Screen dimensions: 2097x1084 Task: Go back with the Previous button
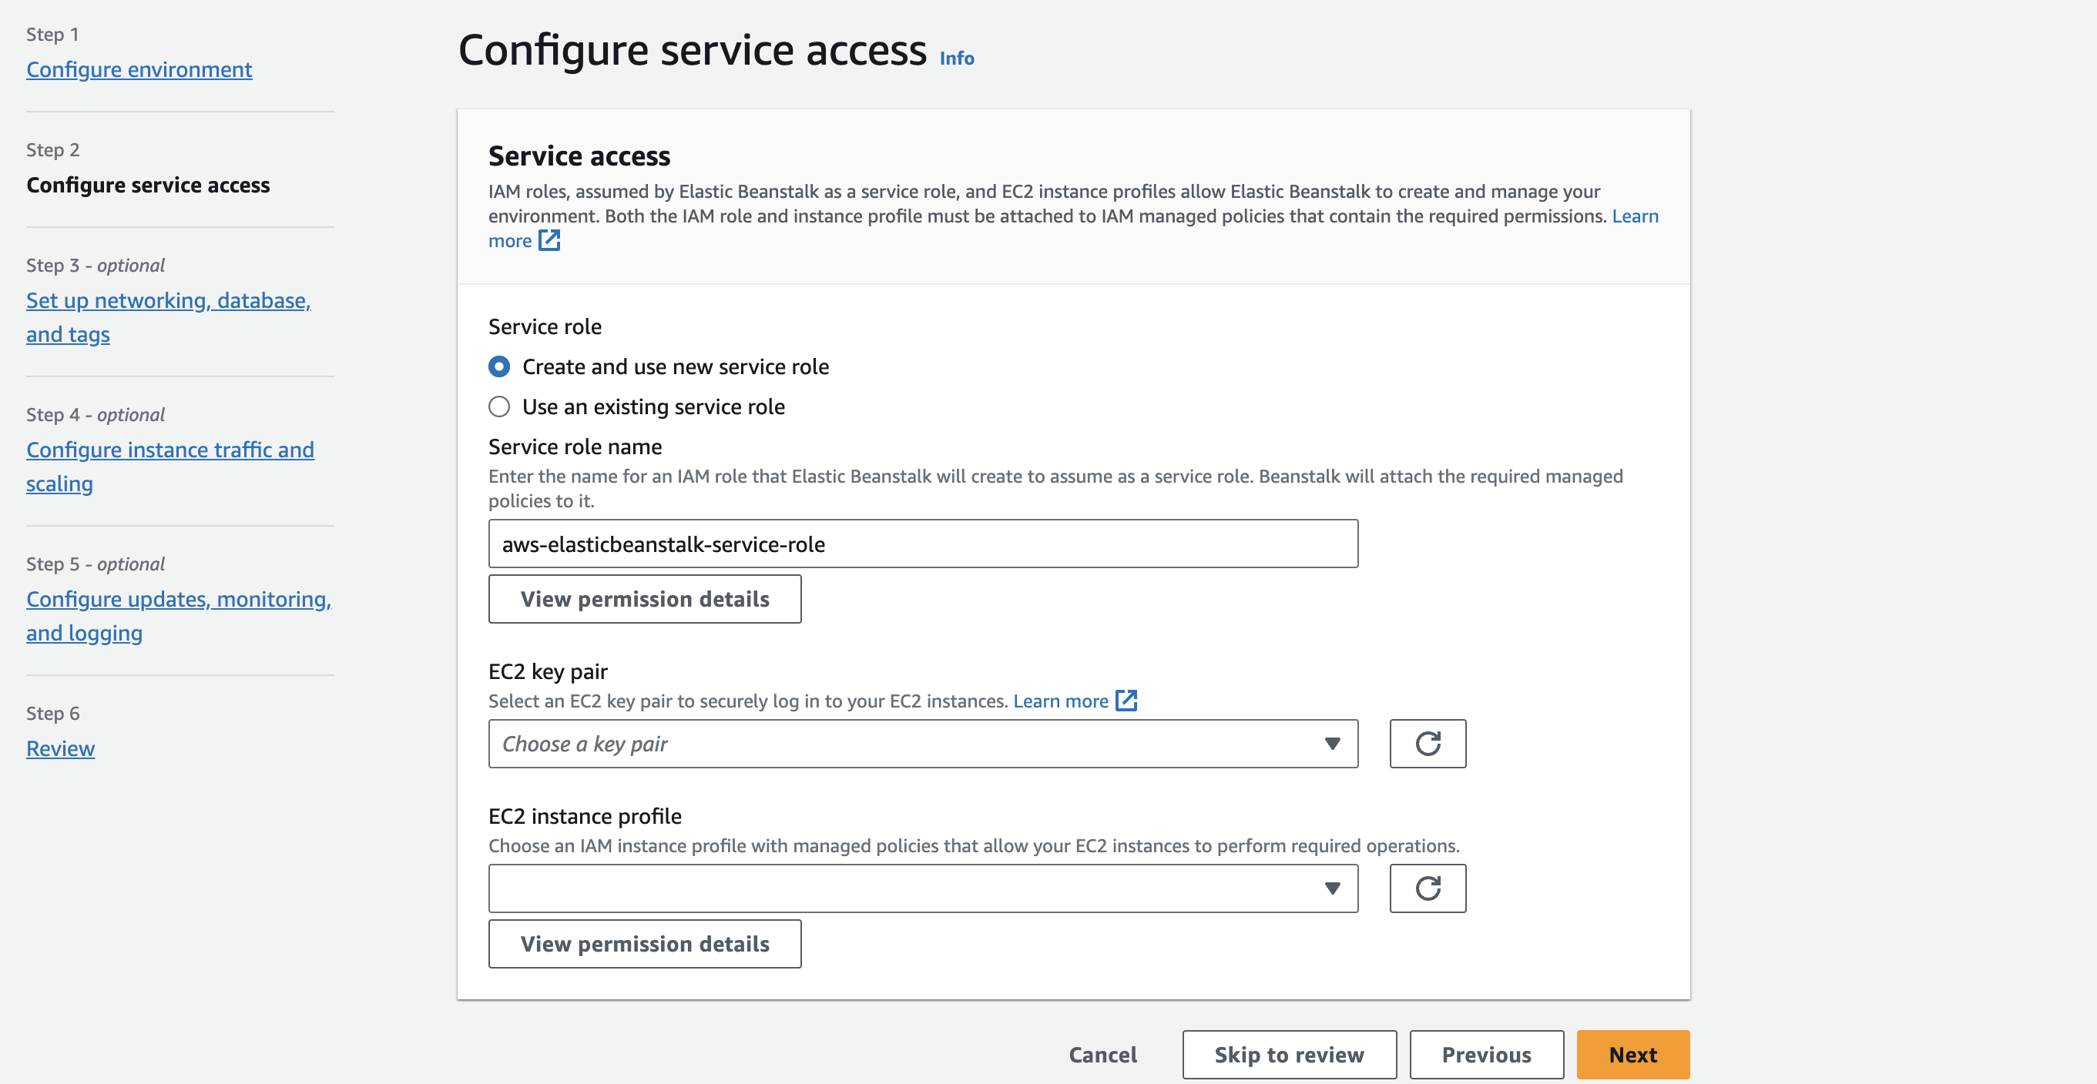[1485, 1055]
